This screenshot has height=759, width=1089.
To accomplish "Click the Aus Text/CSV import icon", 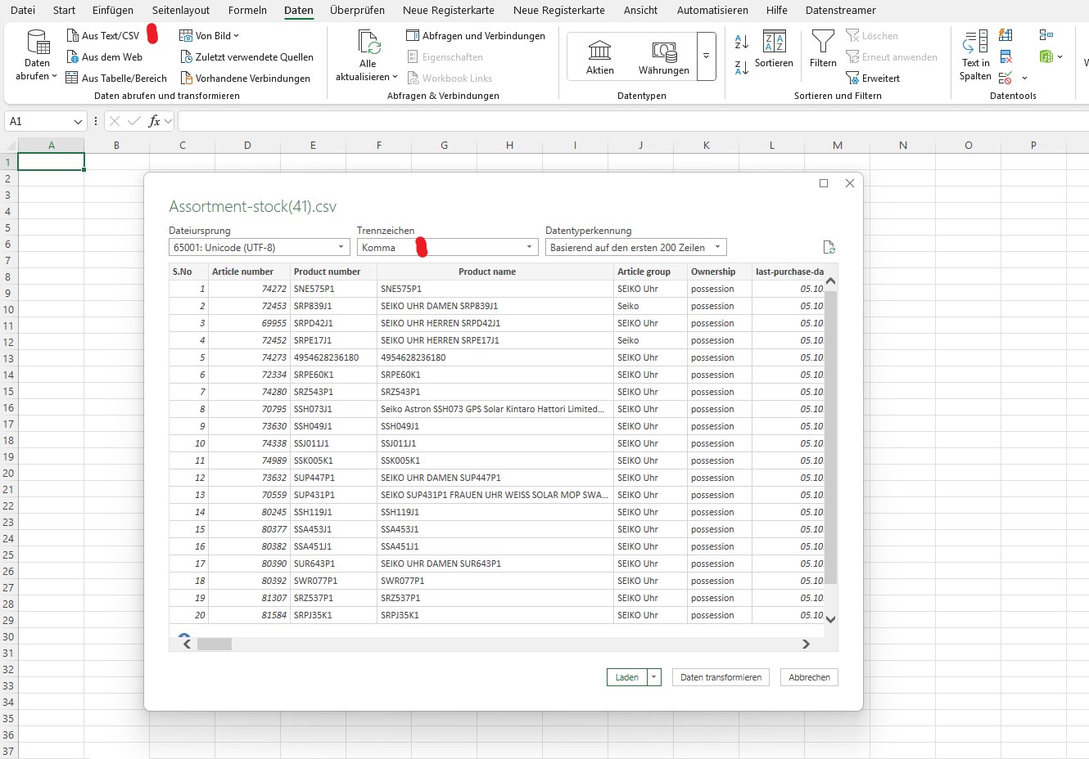I will pyautogui.click(x=73, y=36).
